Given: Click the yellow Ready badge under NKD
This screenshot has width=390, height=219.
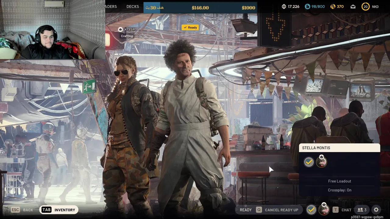Looking at the screenshot, I should tap(190, 27).
